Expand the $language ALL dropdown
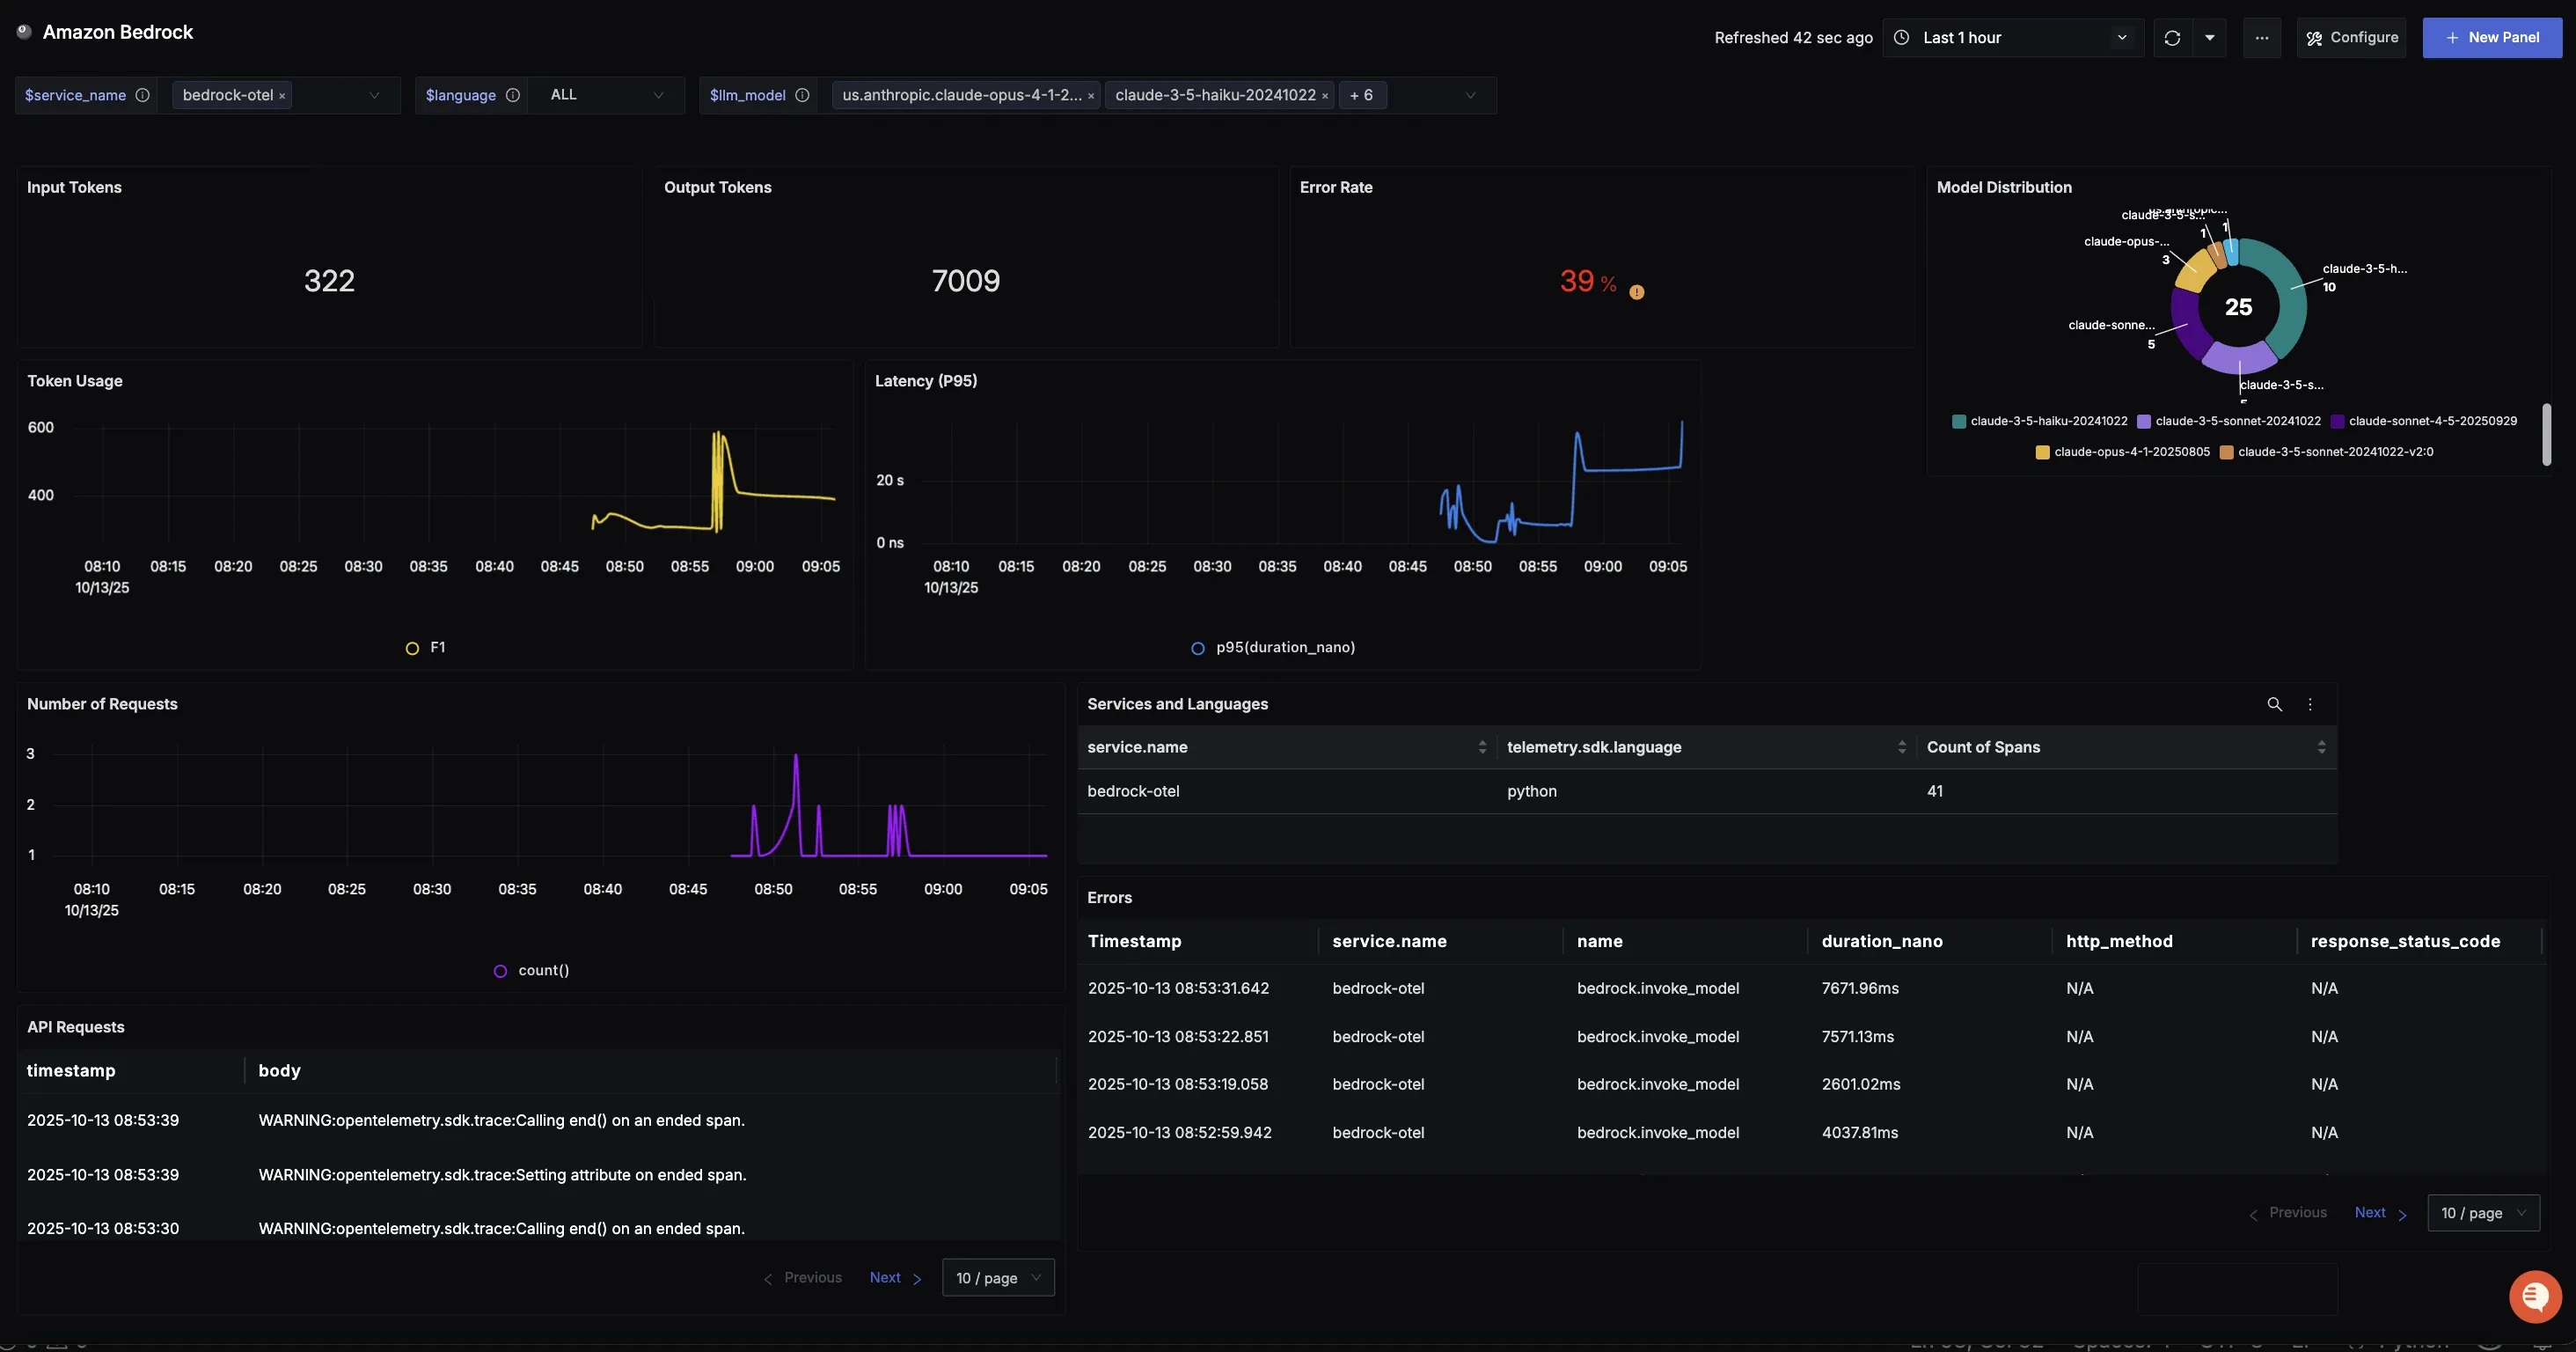 [x=606, y=95]
